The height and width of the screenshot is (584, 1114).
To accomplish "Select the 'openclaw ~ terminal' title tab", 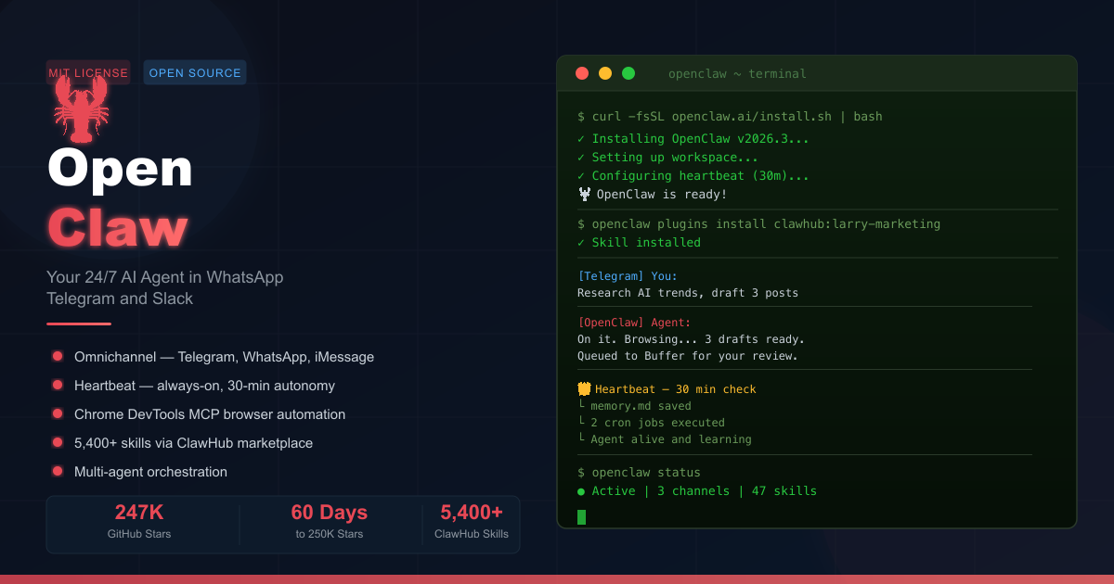I will click(x=738, y=73).
